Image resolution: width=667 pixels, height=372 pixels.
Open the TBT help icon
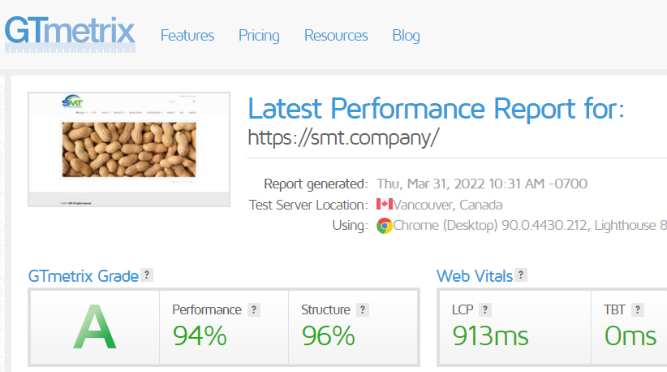[x=637, y=309]
